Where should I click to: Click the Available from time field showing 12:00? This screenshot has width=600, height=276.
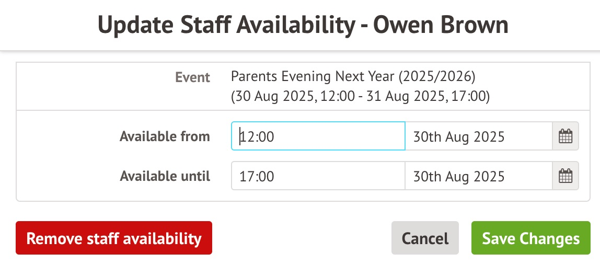[x=318, y=136]
